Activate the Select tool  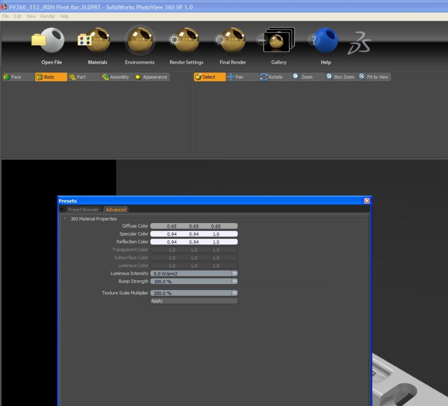coord(210,77)
